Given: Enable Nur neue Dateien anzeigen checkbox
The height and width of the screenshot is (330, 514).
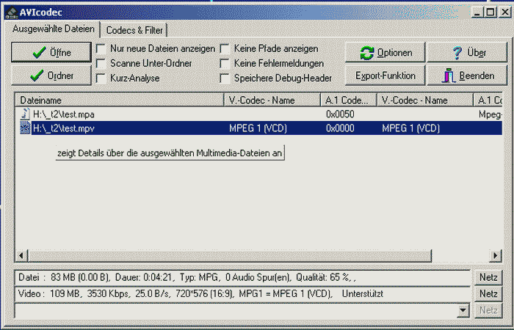Looking at the screenshot, I should [101, 48].
